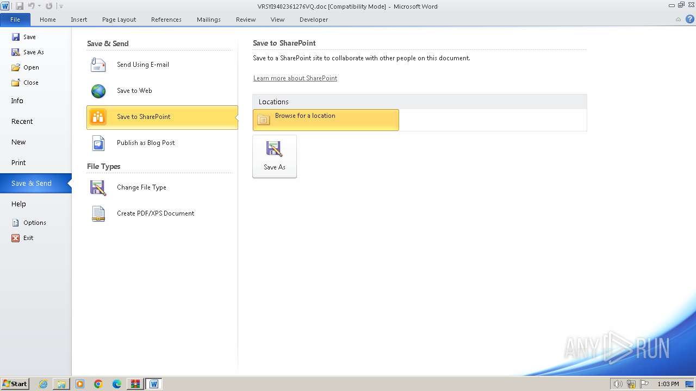Click the Word Help question mark icon
The width and height of the screenshot is (696, 391).
[x=689, y=19]
